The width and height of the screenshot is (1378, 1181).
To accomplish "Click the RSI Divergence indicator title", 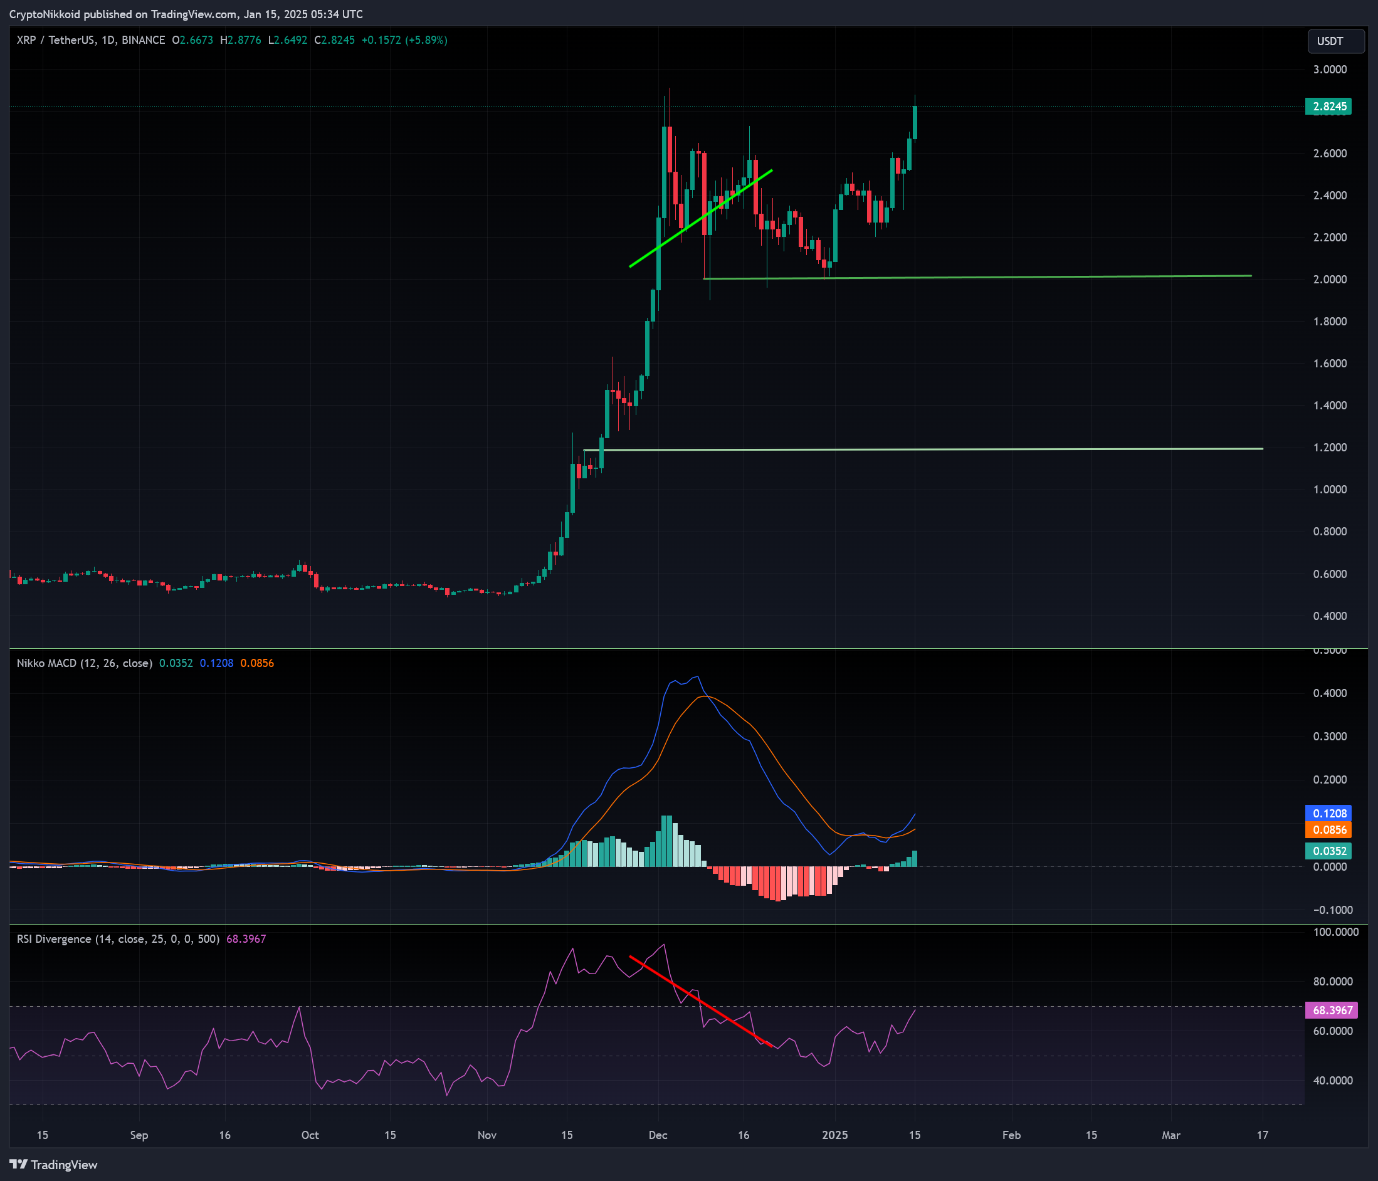I will 118,939.
